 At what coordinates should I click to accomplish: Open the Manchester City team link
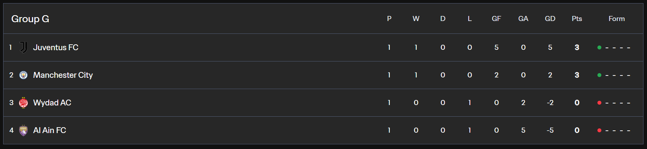63,75
